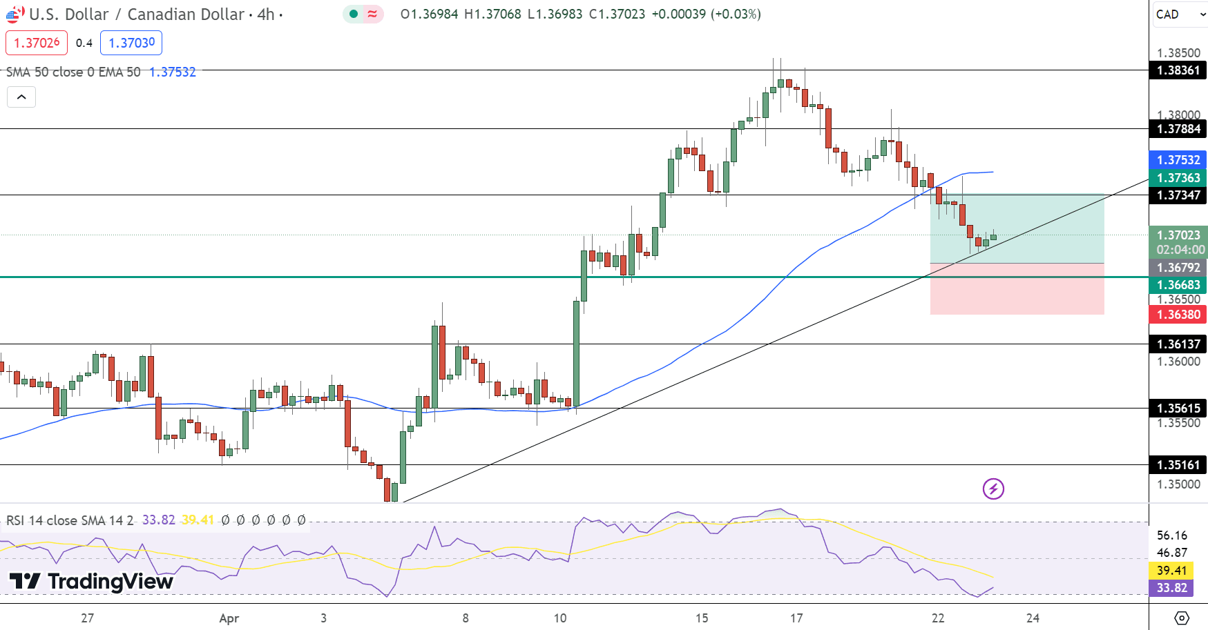Click the Apr date on time axis
The width and height of the screenshot is (1208, 630).
point(229,618)
